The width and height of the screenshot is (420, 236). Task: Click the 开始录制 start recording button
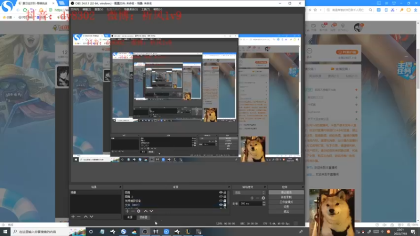pos(286,197)
